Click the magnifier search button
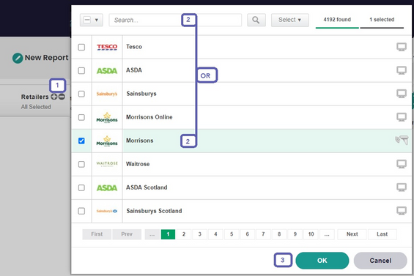Viewport: 414px width, 276px height. click(256, 20)
